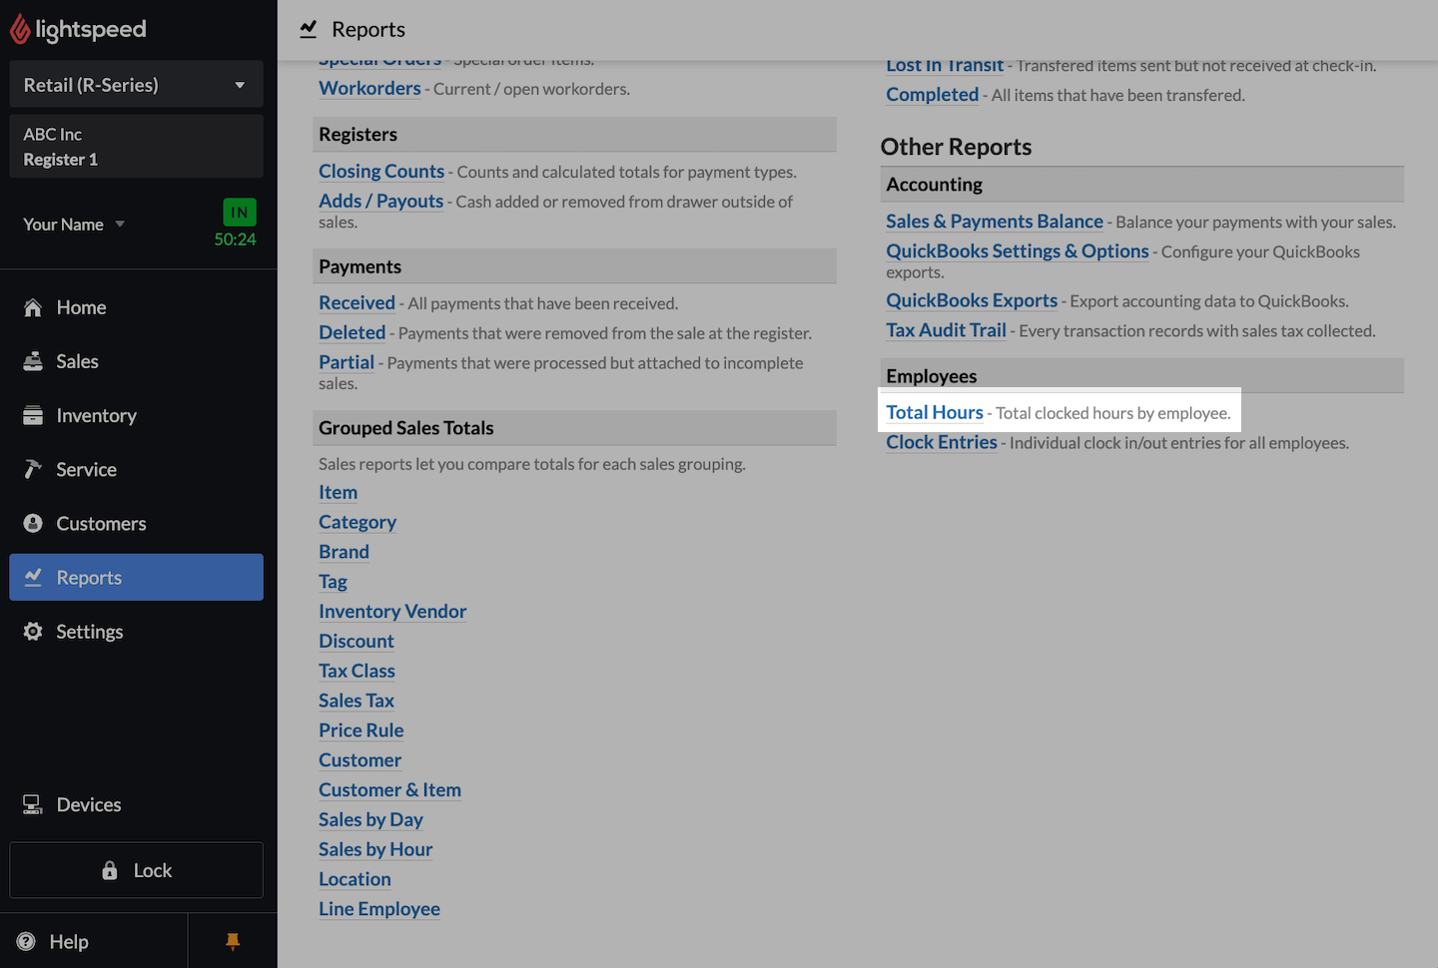Click the Home house icon in sidebar
This screenshot has width=1438, height=968.
pos(33,307)
